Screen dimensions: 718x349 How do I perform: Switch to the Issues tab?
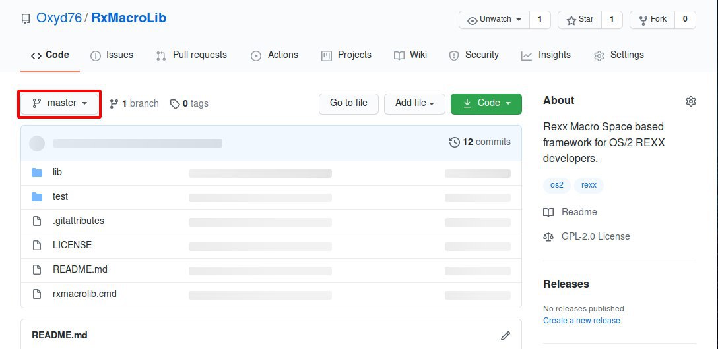[112, 55]
